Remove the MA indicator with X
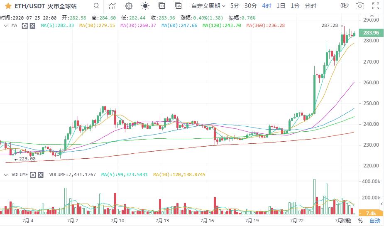384x226 pixels. click(x=32, y=26)
